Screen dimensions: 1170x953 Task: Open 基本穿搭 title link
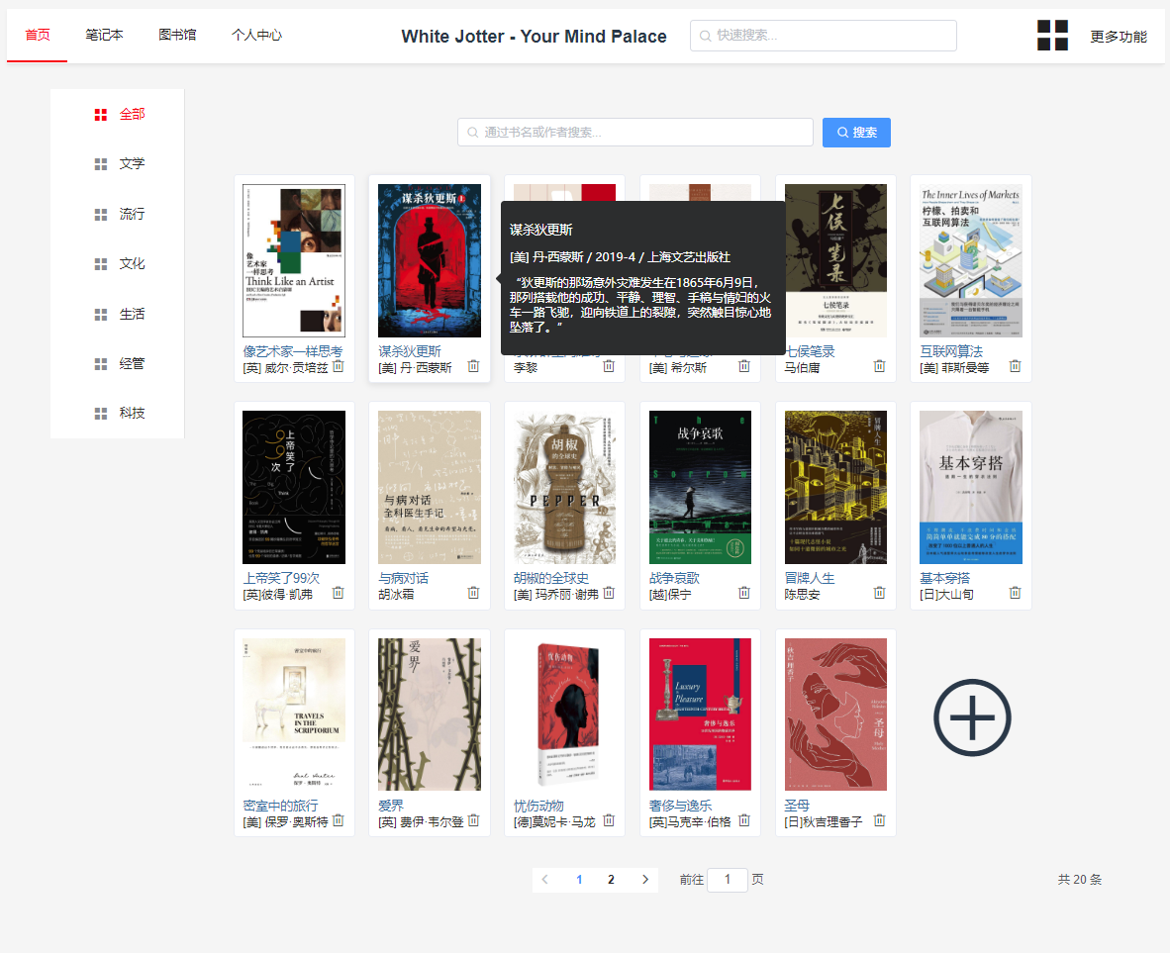click(x=944, y=578)
